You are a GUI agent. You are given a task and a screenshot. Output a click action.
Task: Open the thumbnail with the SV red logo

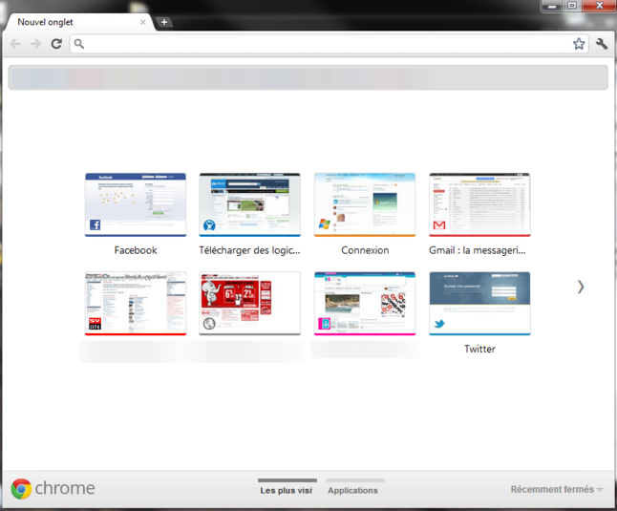[136, 304]
